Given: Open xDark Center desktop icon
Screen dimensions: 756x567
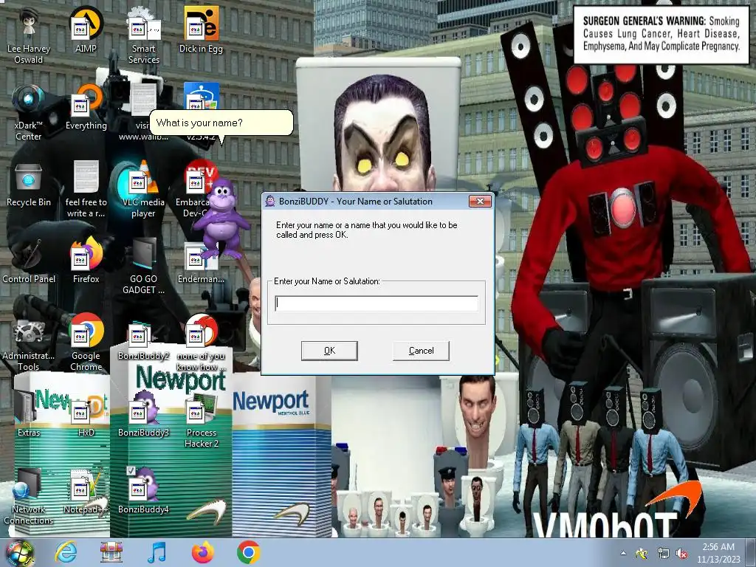Looking at the screenshot, I should coord(29,113).
